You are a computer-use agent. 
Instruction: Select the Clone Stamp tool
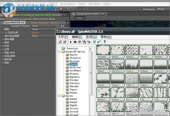(x=56, y=9)
